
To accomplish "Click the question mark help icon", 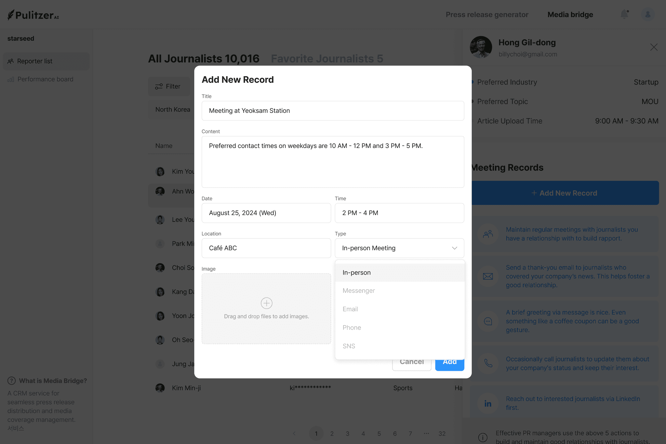I will [11, 381].
